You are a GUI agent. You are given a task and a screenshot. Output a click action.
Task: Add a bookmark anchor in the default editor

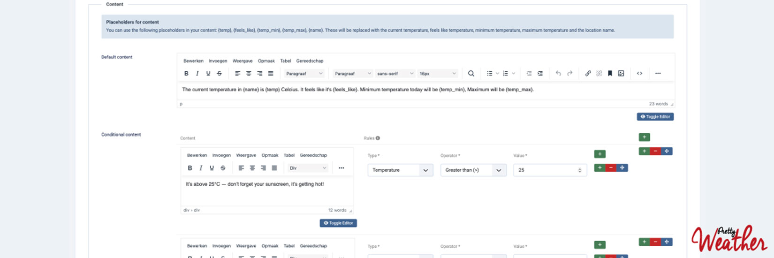coord(610,74)
